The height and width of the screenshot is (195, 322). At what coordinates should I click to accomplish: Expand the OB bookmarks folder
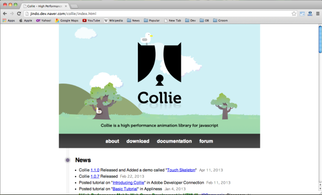(x=204, y=20)
